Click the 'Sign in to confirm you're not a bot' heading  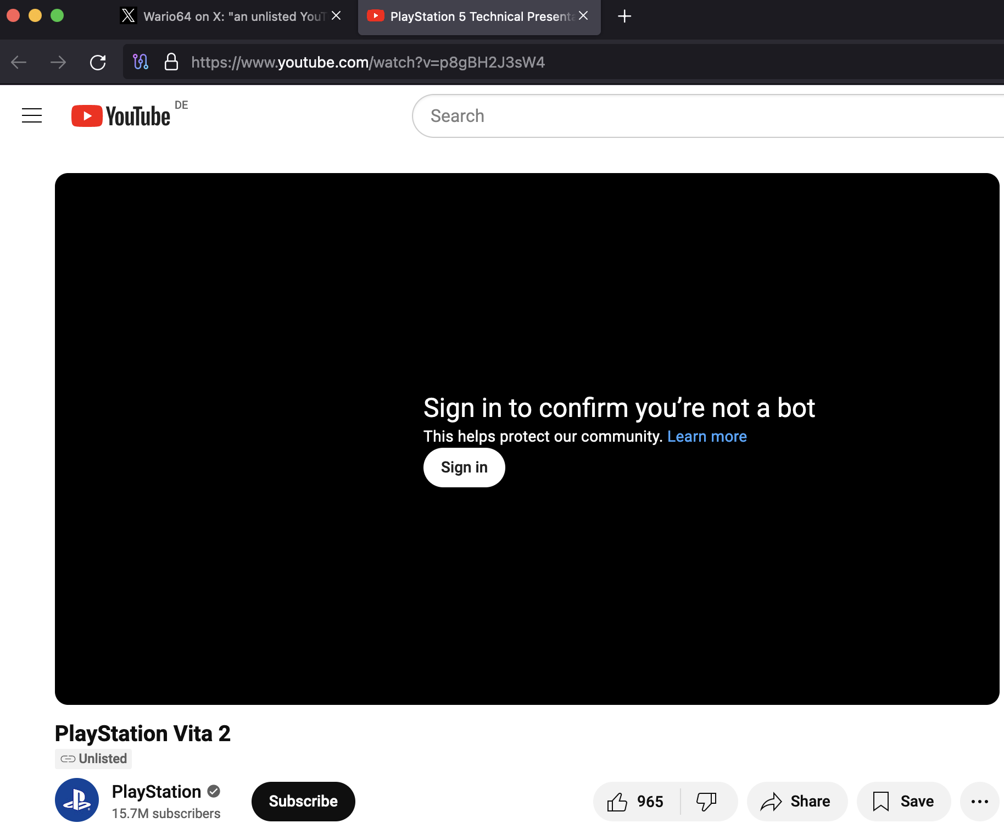click(x=619, y=408)
